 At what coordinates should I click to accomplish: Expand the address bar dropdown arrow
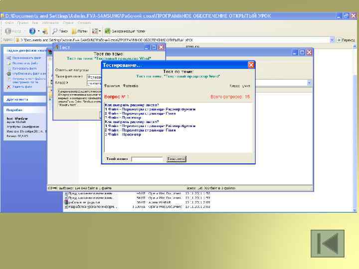click(x=332, y=40)
